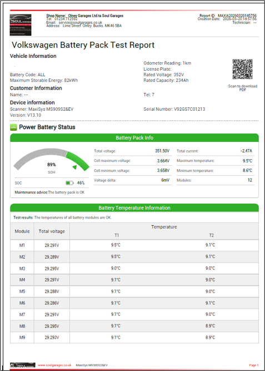Screen dimensions: 265x371
Task: Click Cell maximum voltage value 3.664V
Action: pyautogui.click(x=163, y=161)
